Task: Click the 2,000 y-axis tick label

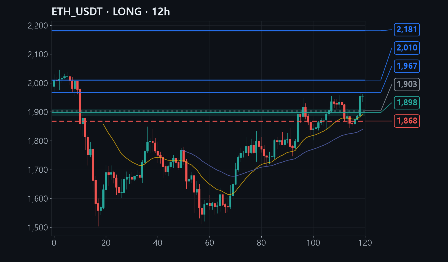Action: 38,83
